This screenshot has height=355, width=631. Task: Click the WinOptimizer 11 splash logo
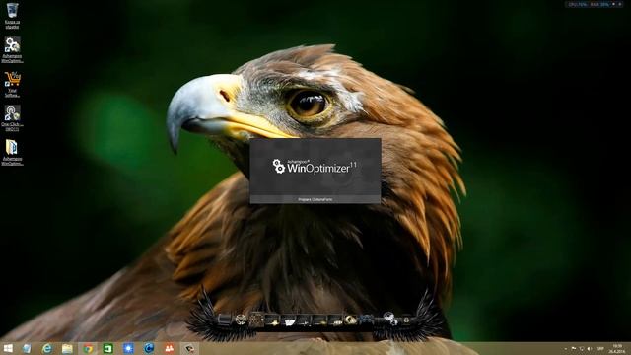click(315, 167)
